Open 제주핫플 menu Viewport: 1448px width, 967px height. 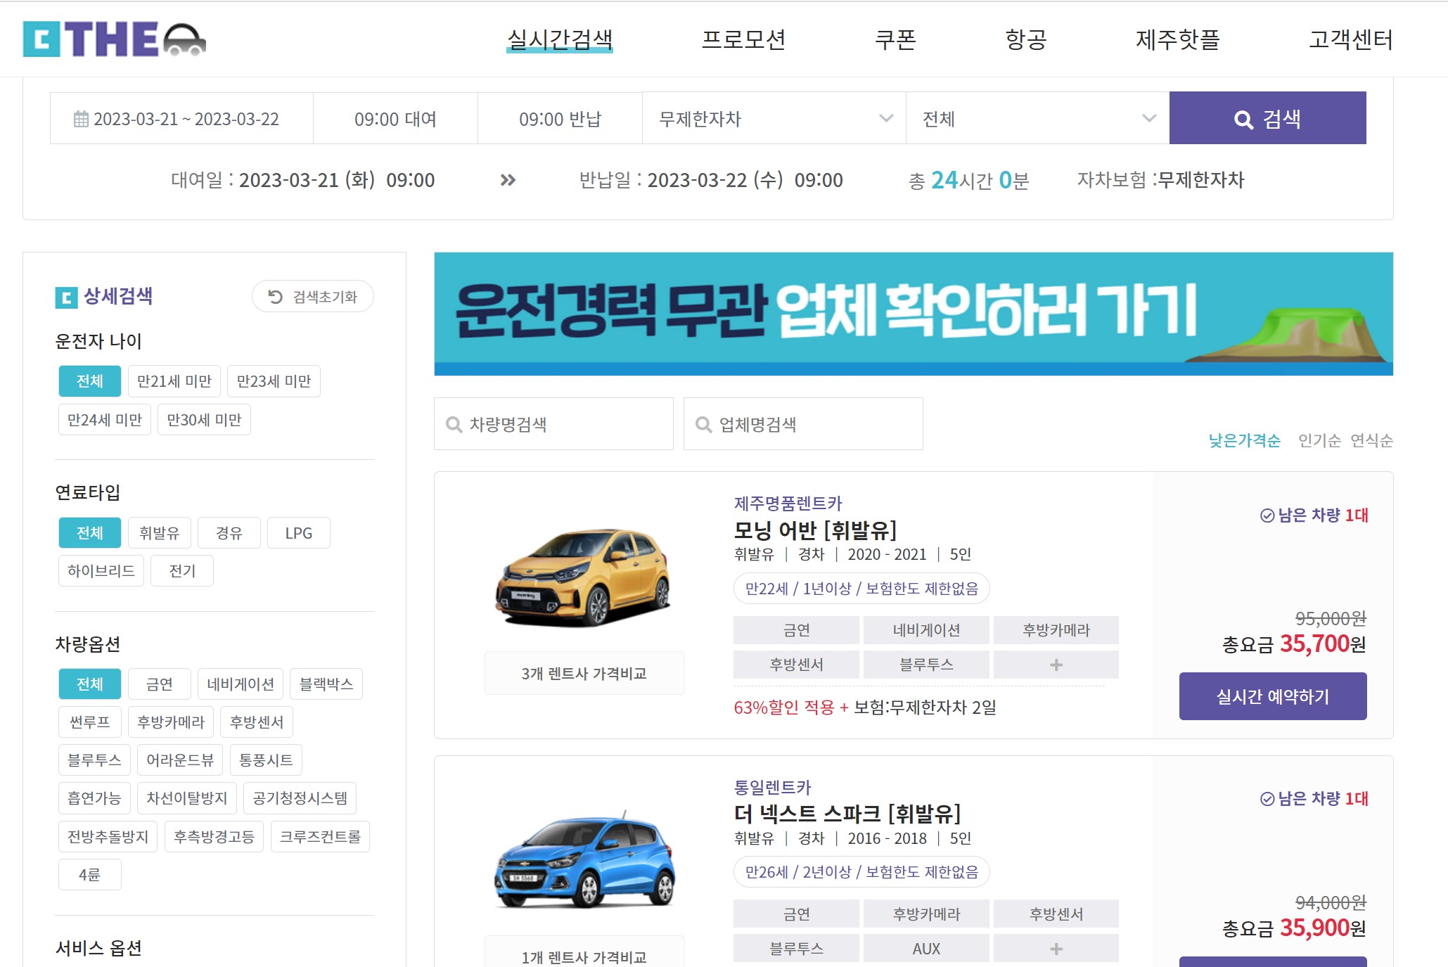click(1178, 39)
